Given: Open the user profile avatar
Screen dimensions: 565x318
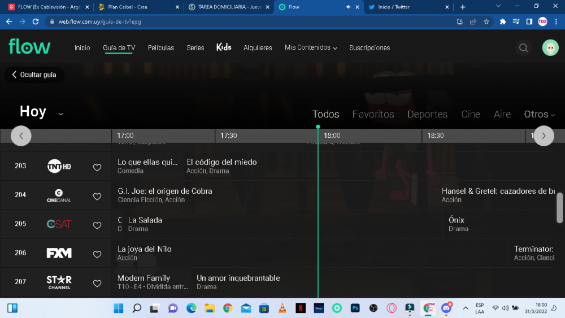Looking at the screenshot, I should tap(550, 48).
